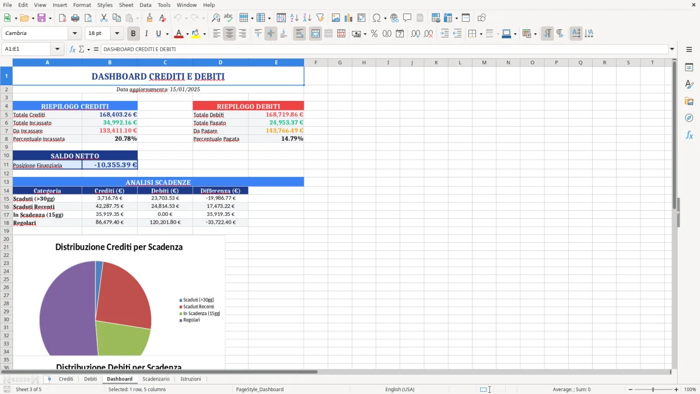Toggle italic formatting

(x=146, y=33)
